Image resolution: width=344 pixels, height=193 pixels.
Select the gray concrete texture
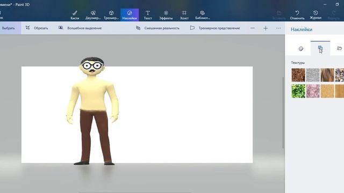point(313,75)
